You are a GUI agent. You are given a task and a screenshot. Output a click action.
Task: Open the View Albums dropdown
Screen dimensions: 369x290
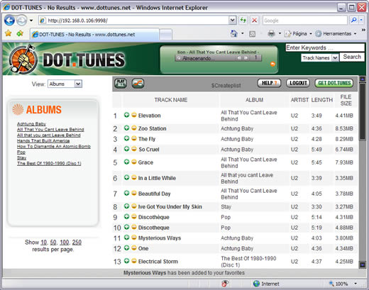(x=65, y=84)
